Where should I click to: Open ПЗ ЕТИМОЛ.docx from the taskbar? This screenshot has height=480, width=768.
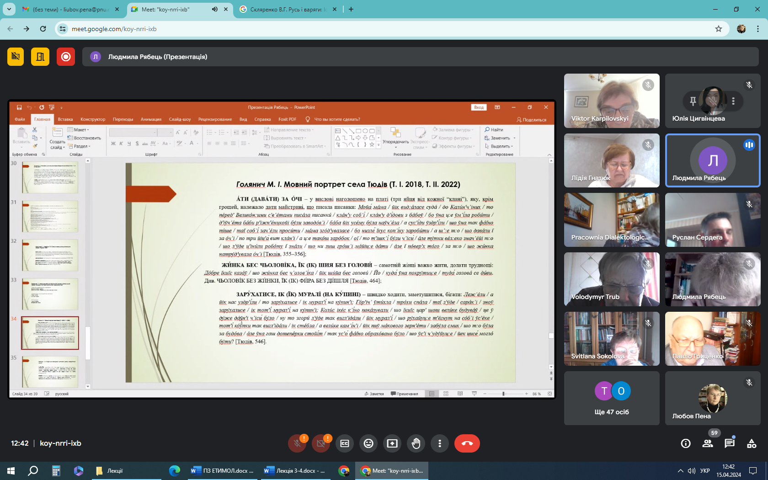click(x=223, y=471)
